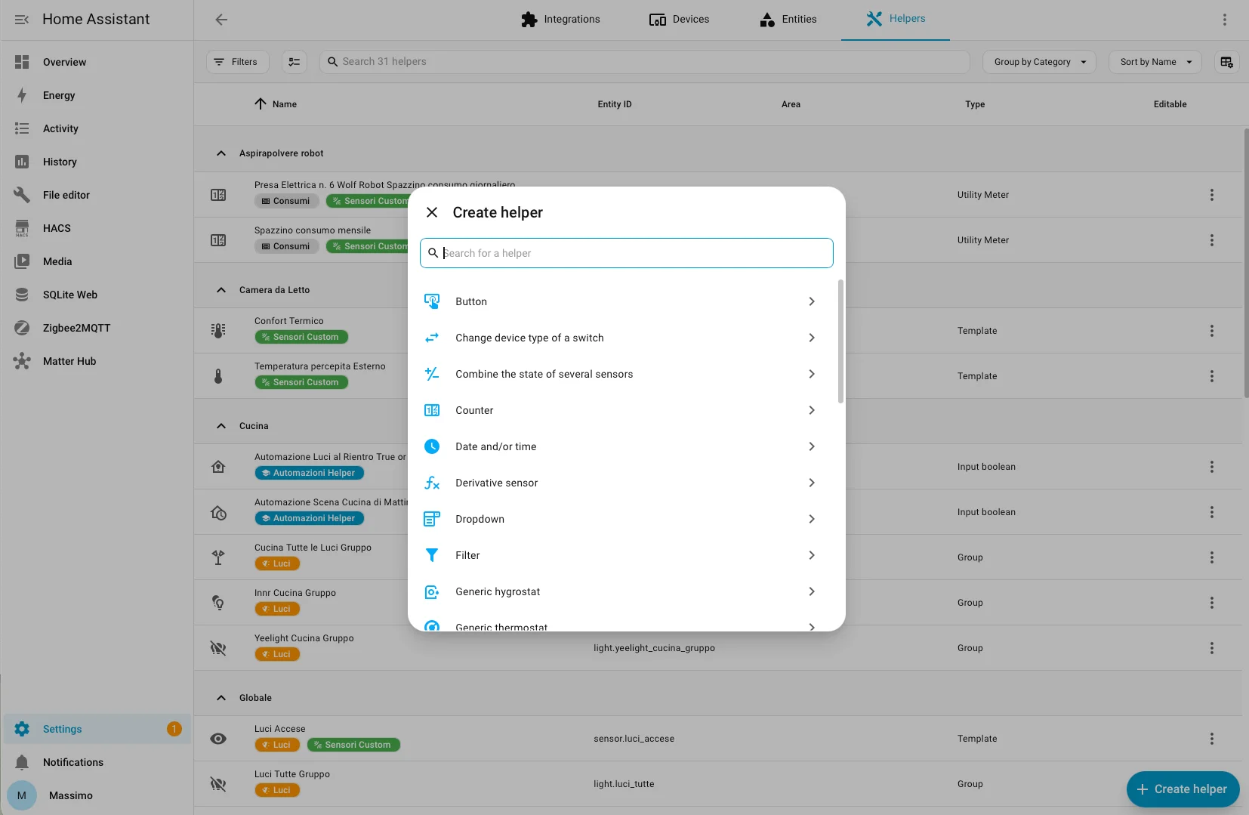Open Yeelight Cucina Gruppo helper row

717,648
